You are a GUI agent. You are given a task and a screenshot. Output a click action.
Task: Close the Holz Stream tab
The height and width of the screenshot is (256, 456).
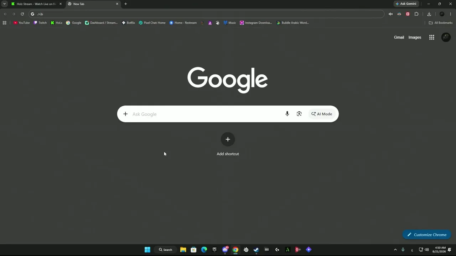pos(60,4)
